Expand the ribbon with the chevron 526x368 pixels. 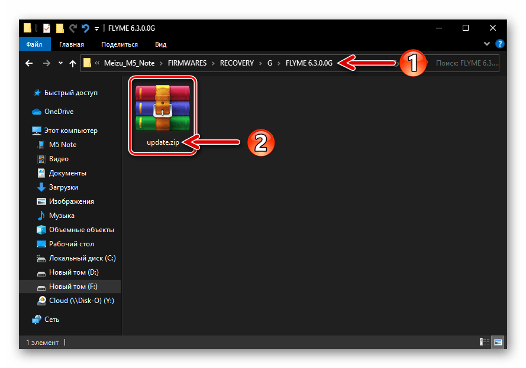pos(487,44)
